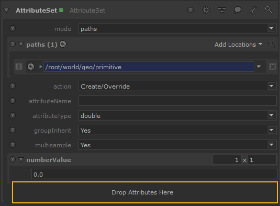
Task: Remove the /root/world/geo/primitive path entry
Action: point(273,67)
